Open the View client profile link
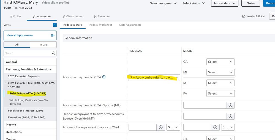275x140 pixels. point(55,3)
